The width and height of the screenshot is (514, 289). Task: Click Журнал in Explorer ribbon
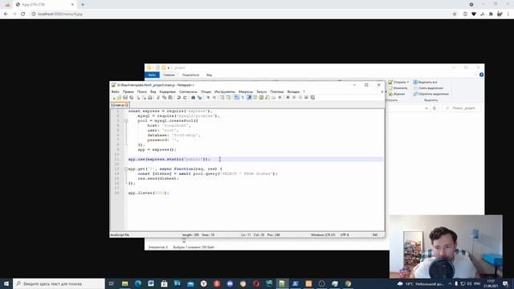(x=397, y=94)
